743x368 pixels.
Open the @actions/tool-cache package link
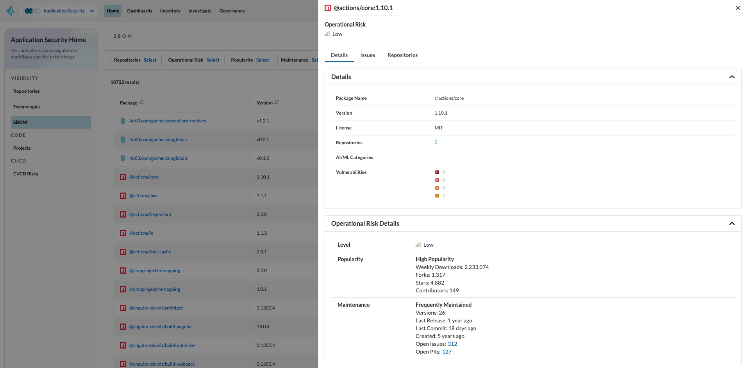tap(150, 252)
